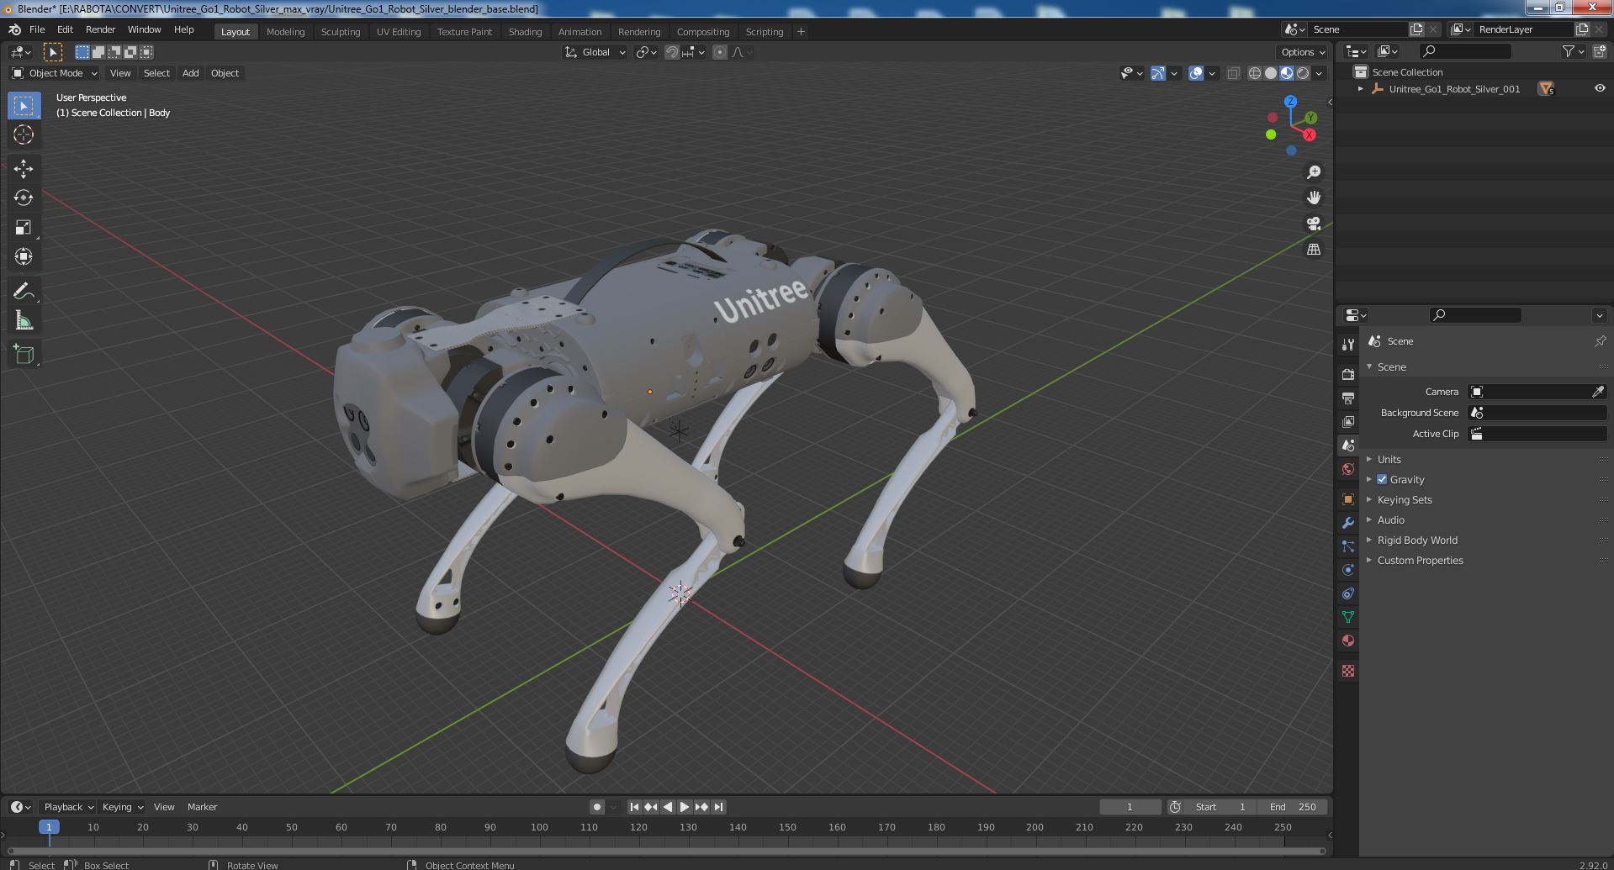Select the Cursor tool in the toolbar
The height and width of the screenshot is (870, 1614).
pyautogui.click(x=24, y=134)
